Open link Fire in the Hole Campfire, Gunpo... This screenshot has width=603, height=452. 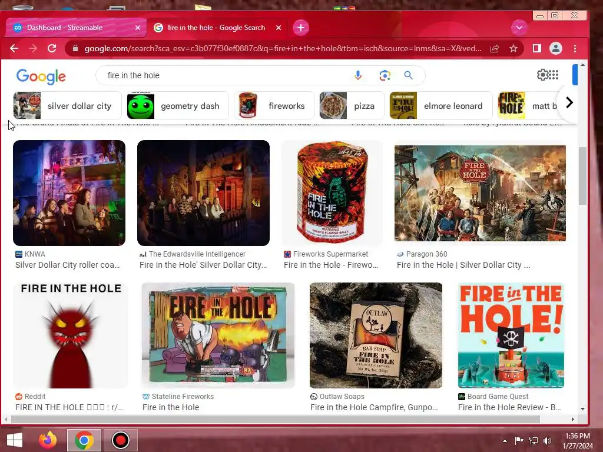pyautogui.click(x=374, y=407)
